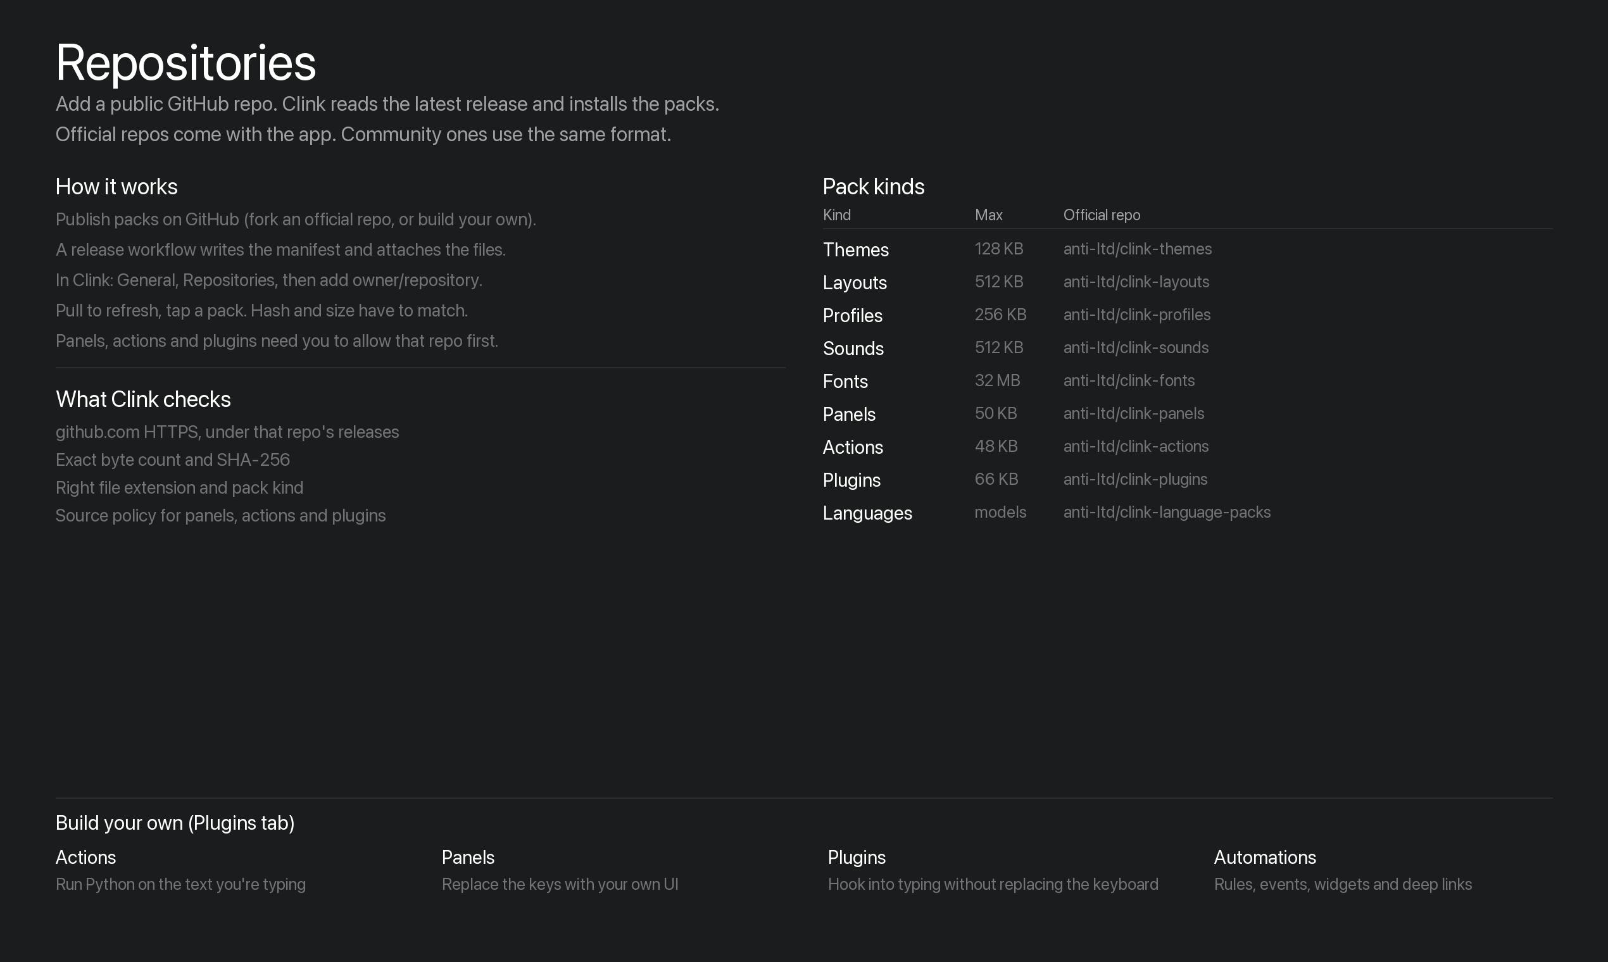Click "Exact byte count and SHA-256"
The image size is (1608, 962).
tap(172, 460)
